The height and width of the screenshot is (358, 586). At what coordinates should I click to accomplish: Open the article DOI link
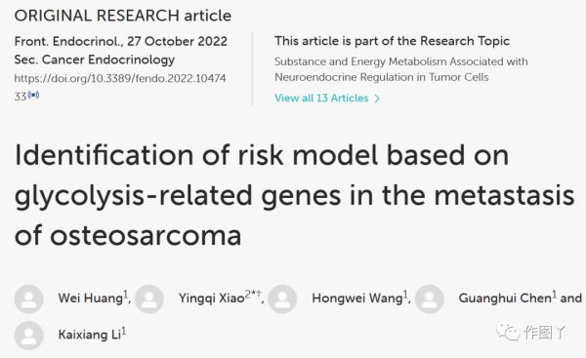120,87
